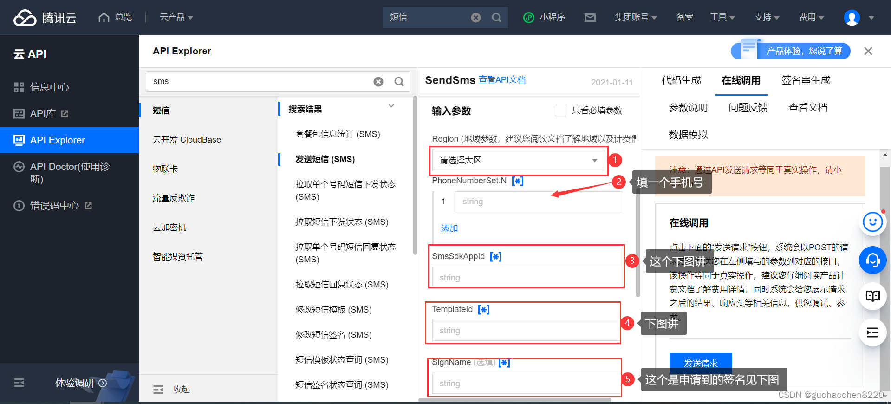This screenshot has height=404, width=891.
Task: Open the account dropdown arrow beside avatar
Action: point(871,18)
